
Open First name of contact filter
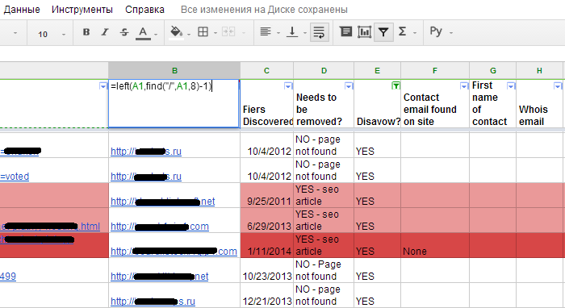(511, 86)
